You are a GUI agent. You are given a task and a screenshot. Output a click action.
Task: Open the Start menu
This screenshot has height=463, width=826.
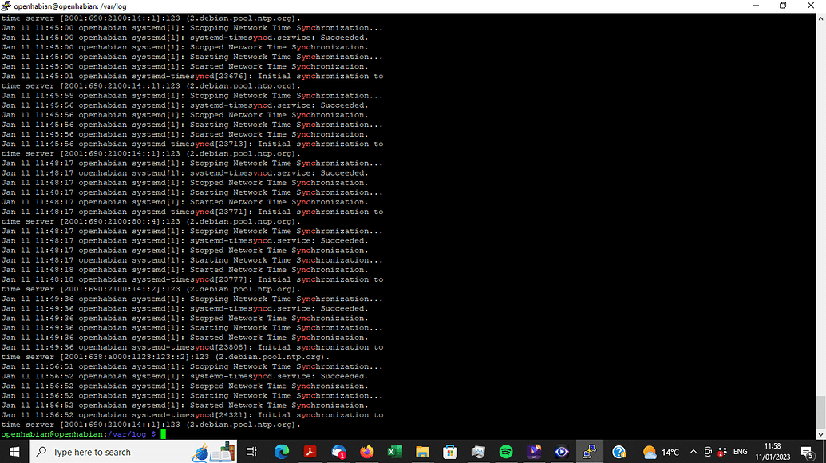tap(14, 451)
